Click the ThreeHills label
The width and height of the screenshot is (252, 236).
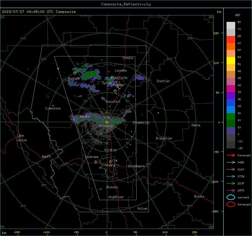click(141, 123)
